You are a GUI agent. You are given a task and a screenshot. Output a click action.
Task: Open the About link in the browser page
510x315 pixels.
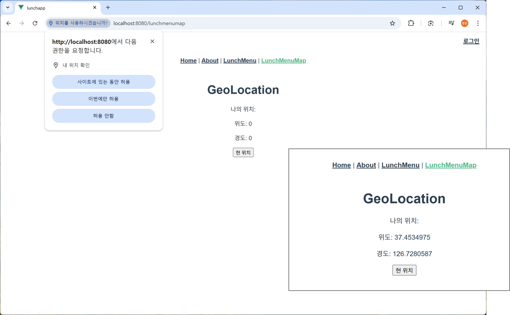(210, 61)
